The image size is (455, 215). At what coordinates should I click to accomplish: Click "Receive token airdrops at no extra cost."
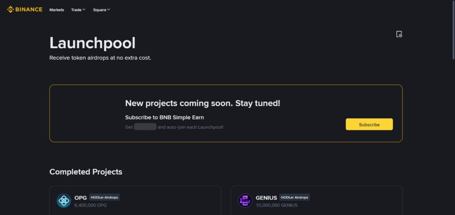[x=100, y=58]
